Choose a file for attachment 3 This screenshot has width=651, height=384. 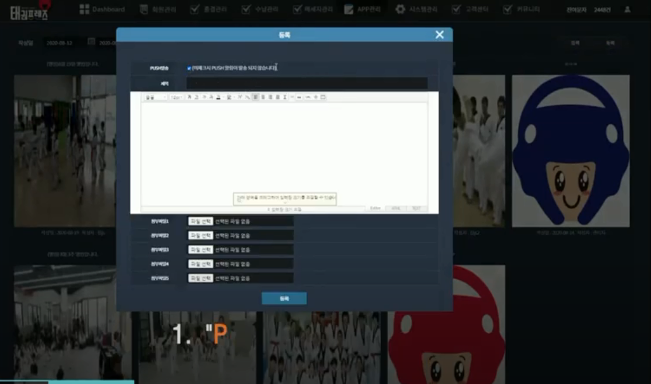coord(200,250)
